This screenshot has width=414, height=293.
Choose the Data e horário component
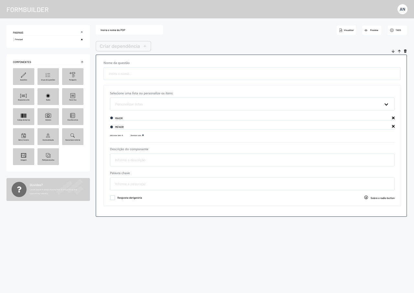(x=24, y=137)
